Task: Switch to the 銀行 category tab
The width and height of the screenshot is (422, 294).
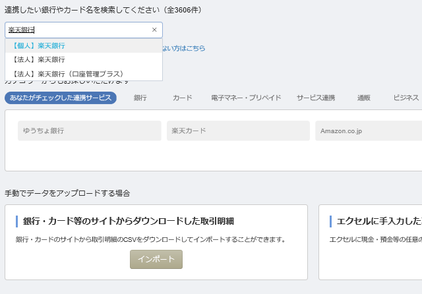Action: (140, 98)
